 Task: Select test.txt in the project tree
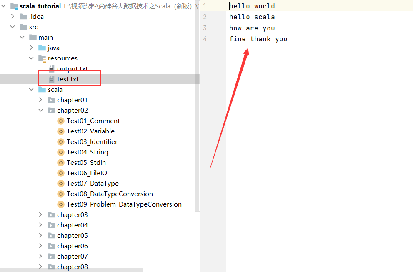tap(68, 79)
